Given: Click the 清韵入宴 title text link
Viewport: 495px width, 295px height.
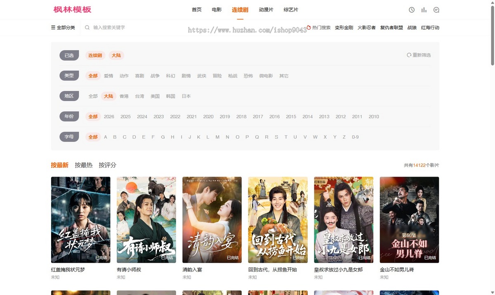Looking at the screenshot, I should click(x=192, y=270).
